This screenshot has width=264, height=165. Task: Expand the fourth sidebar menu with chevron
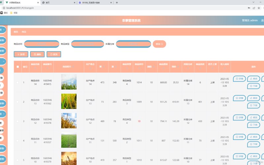pos(3,61)
